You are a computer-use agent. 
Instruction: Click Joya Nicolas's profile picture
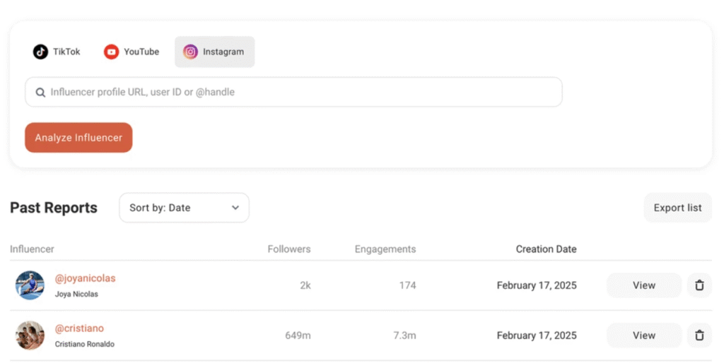click(x=30, y=285)
